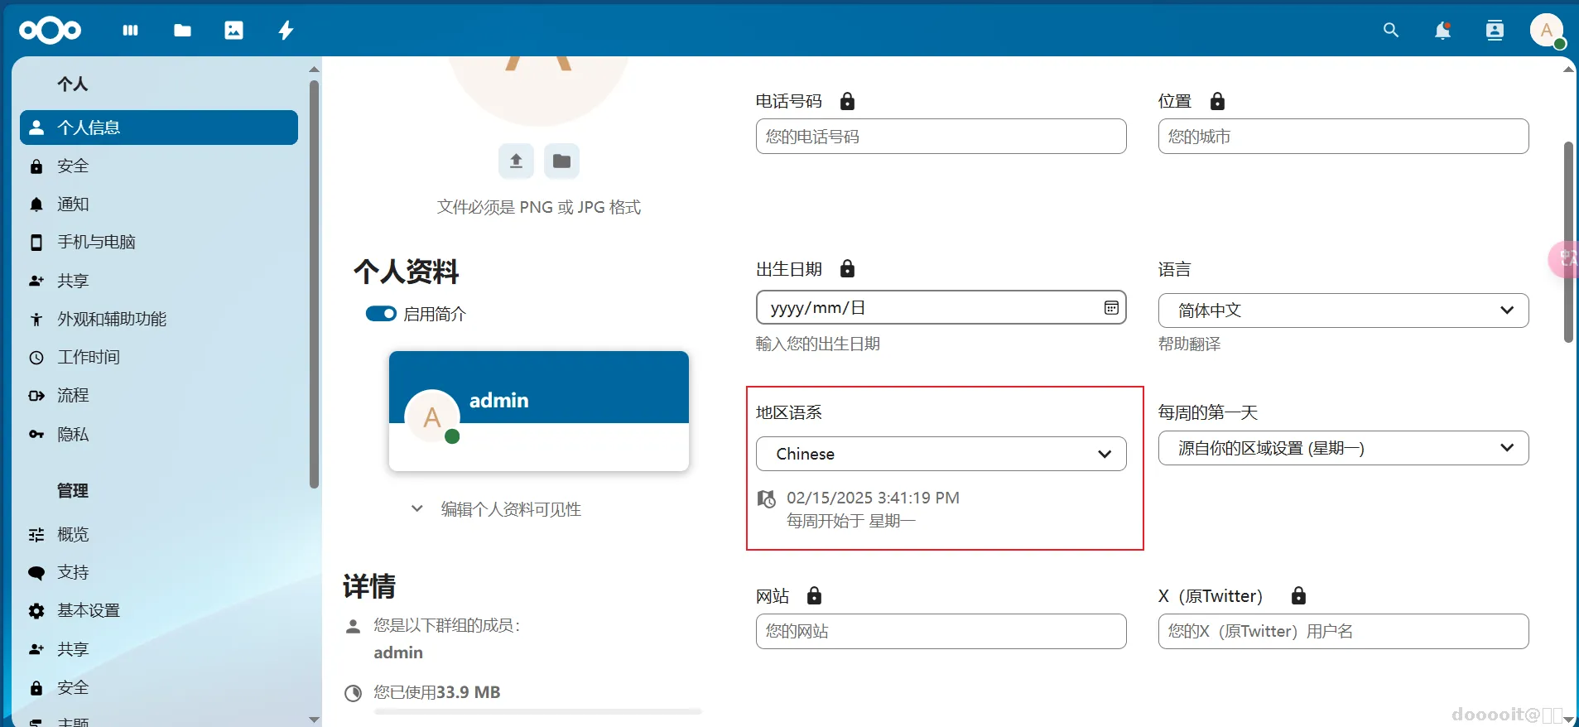Click the 帮助翻译 link
This screenshot has width=1579, height=727.
pyautogui.click(x=1189, y=344)
